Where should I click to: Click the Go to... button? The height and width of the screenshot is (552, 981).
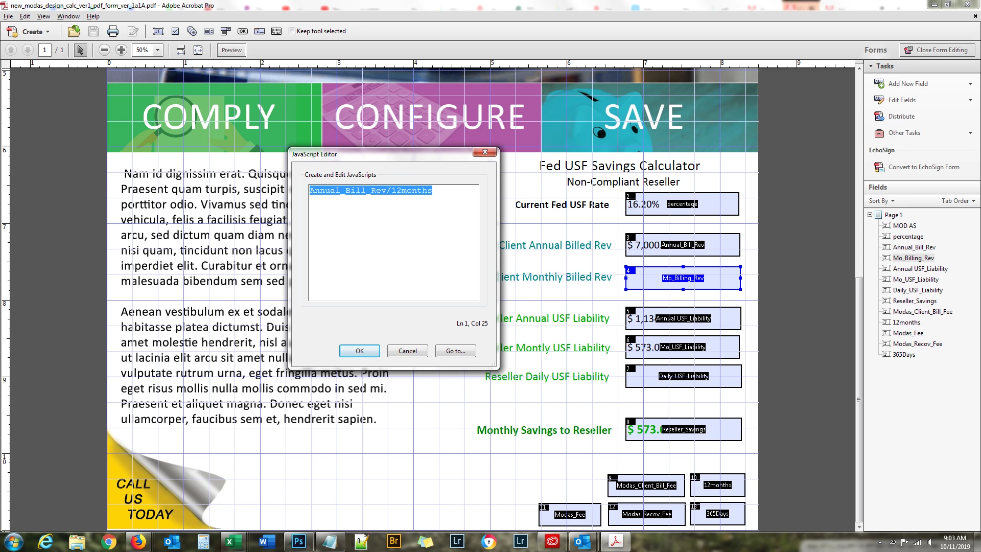[x=455, y=351]
